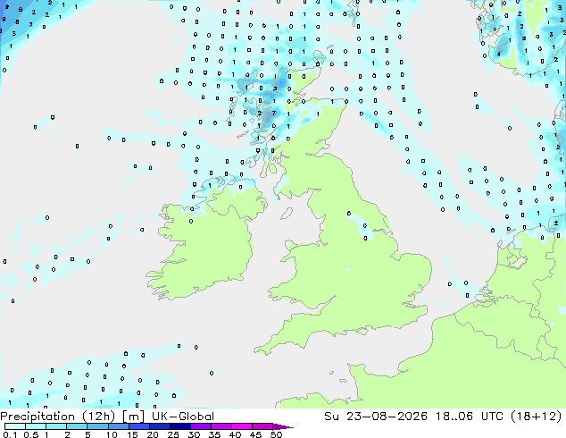The width and height of the screenshot is (566, 438).
Task: Click the legend label '0.1'
Action: [x=10, y=434]
